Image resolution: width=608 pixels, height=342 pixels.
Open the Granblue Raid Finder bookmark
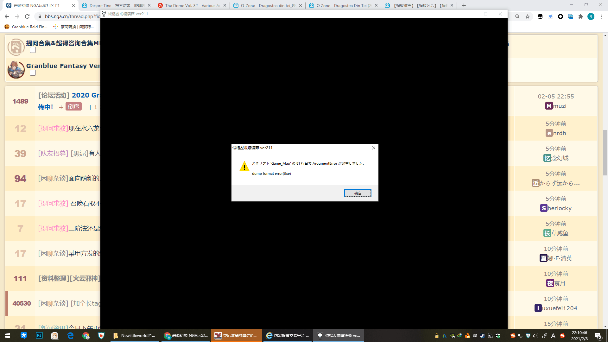click(26, 27)
